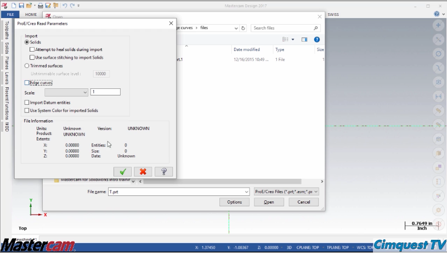Image resolution: width=447 pixels, height=253 pixels.
Task: Click the Scale value input field
Action: click(x=105, y=92)
